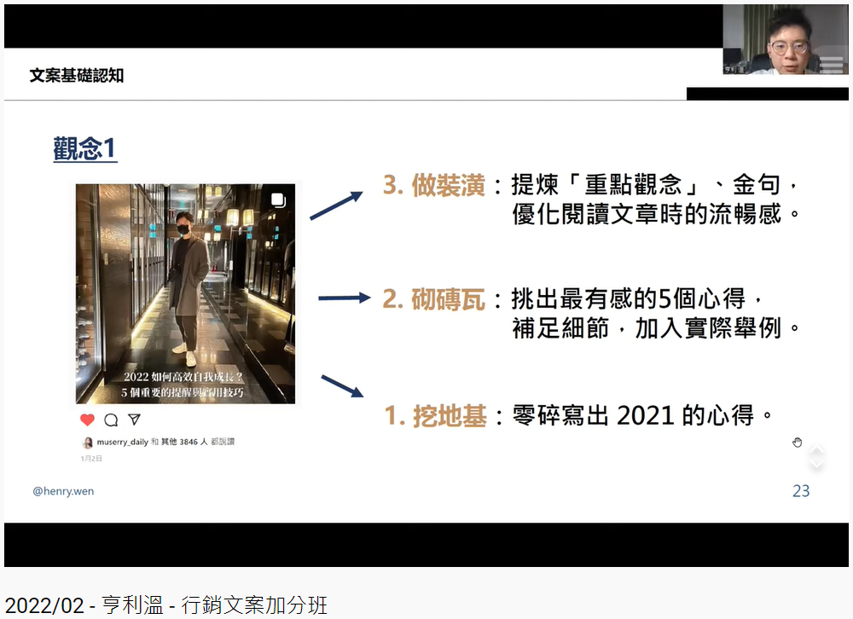Click the red heart like icon

coord(87,419)
